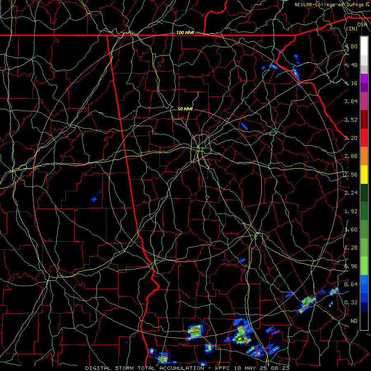This screenshot has width=371, height=371.
Task: Pick the white swatch atop the legend
Action: click(x=364, y=46)
